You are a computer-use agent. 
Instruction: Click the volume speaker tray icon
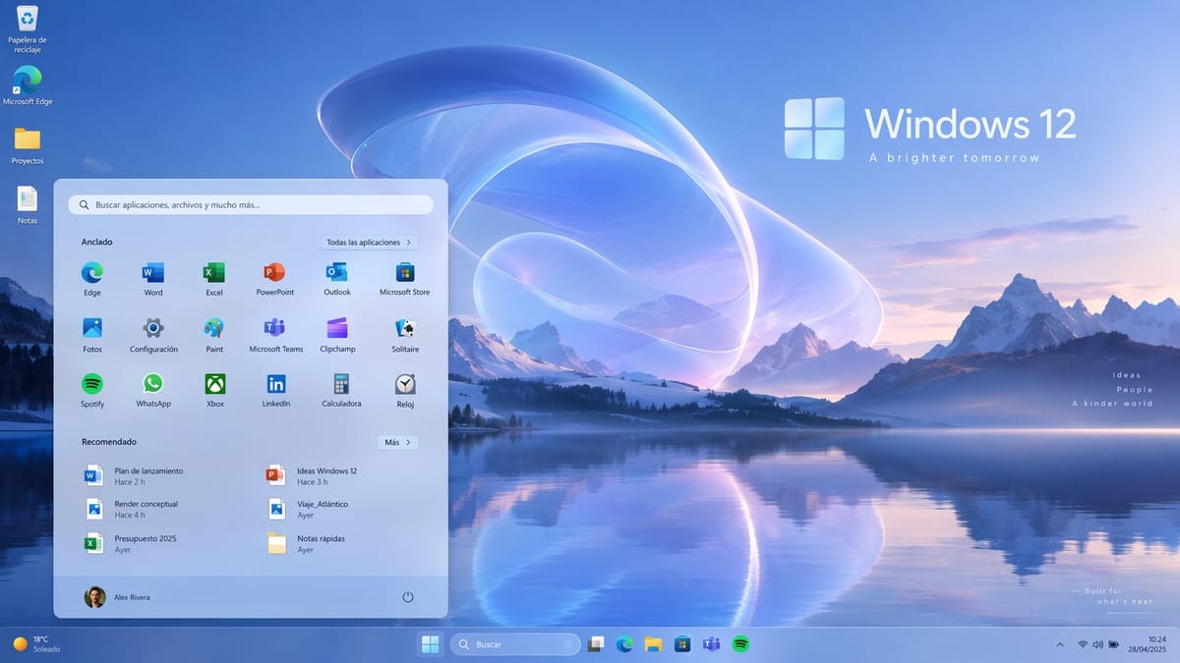point(1097,644)
